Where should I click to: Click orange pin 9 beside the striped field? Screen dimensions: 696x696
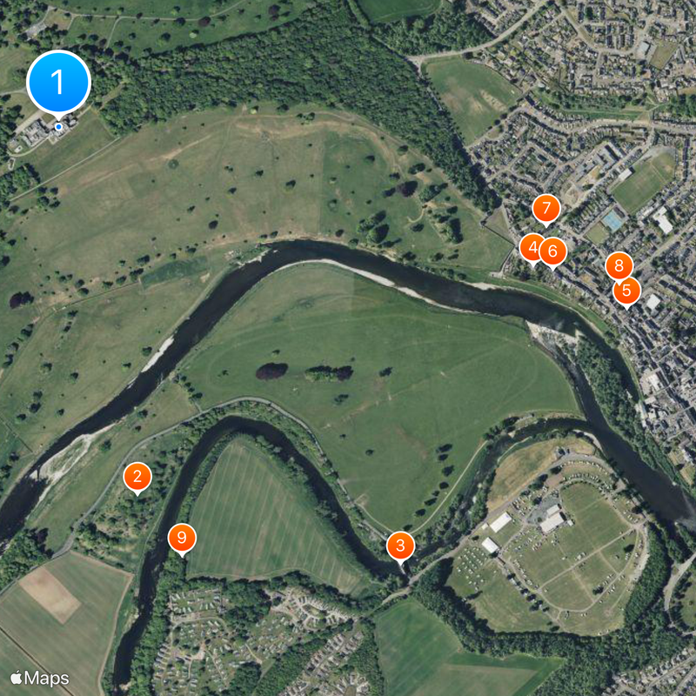pyautogui.click(x=182, y=538)
